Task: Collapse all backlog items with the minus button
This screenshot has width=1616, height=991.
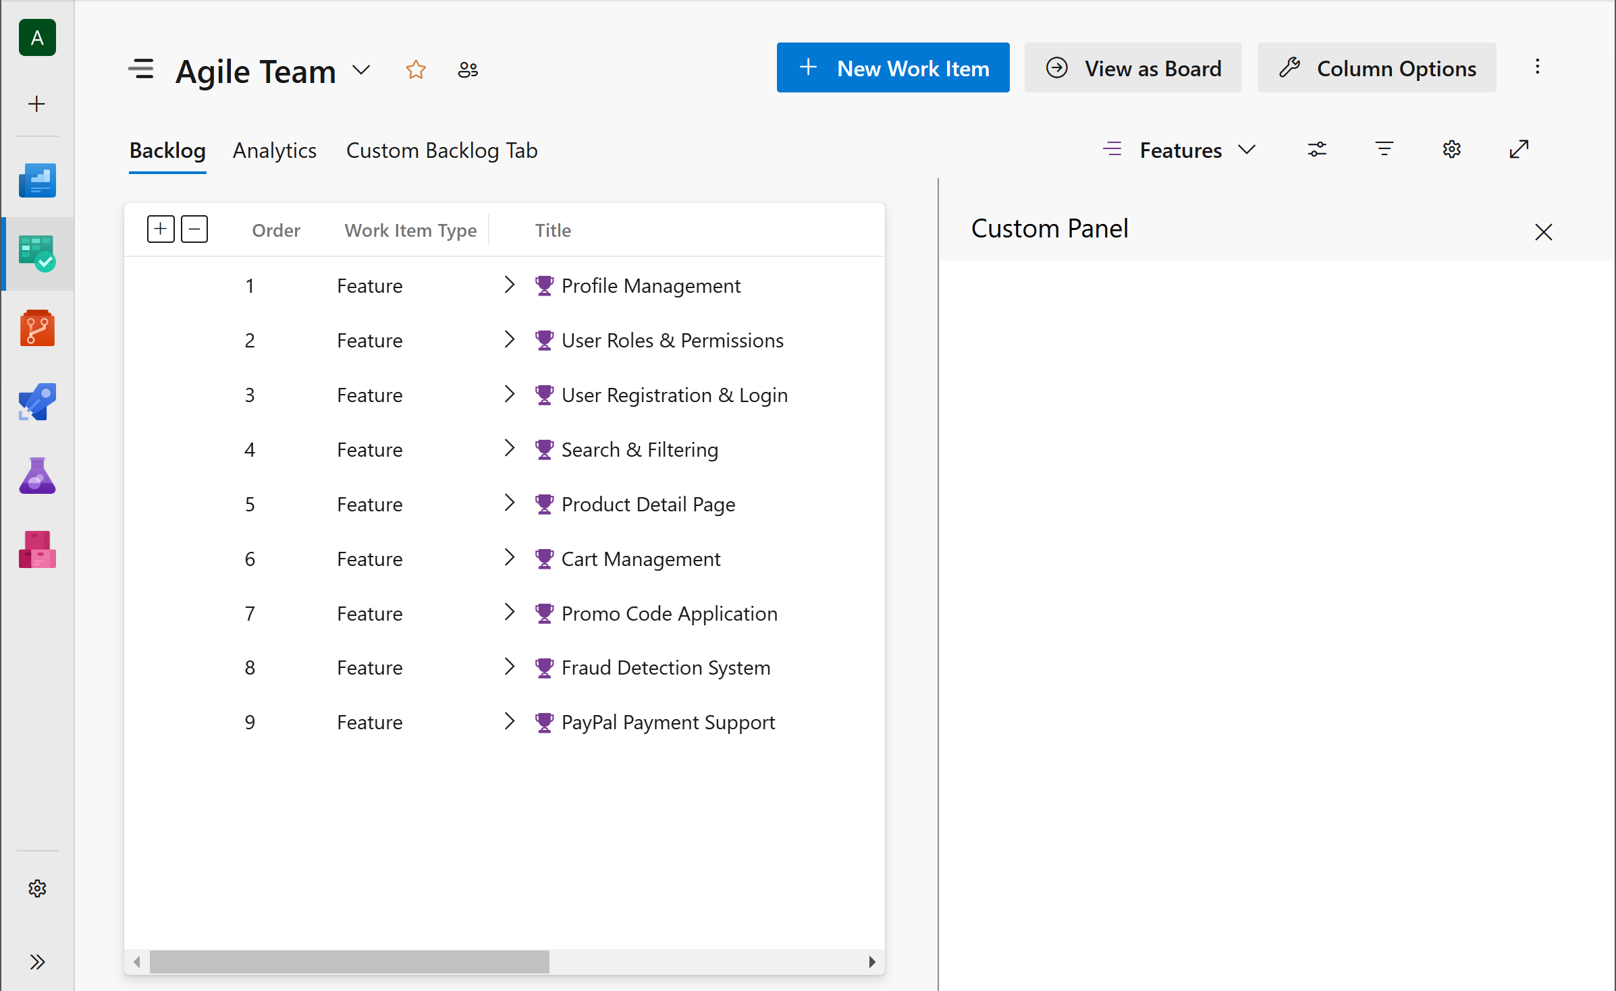Action: pos(194,229)
